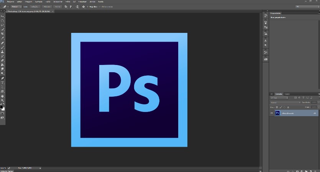Click the Seleção... button
The width and height of the screenshot is (320, 172).
(x=35, y=7)
